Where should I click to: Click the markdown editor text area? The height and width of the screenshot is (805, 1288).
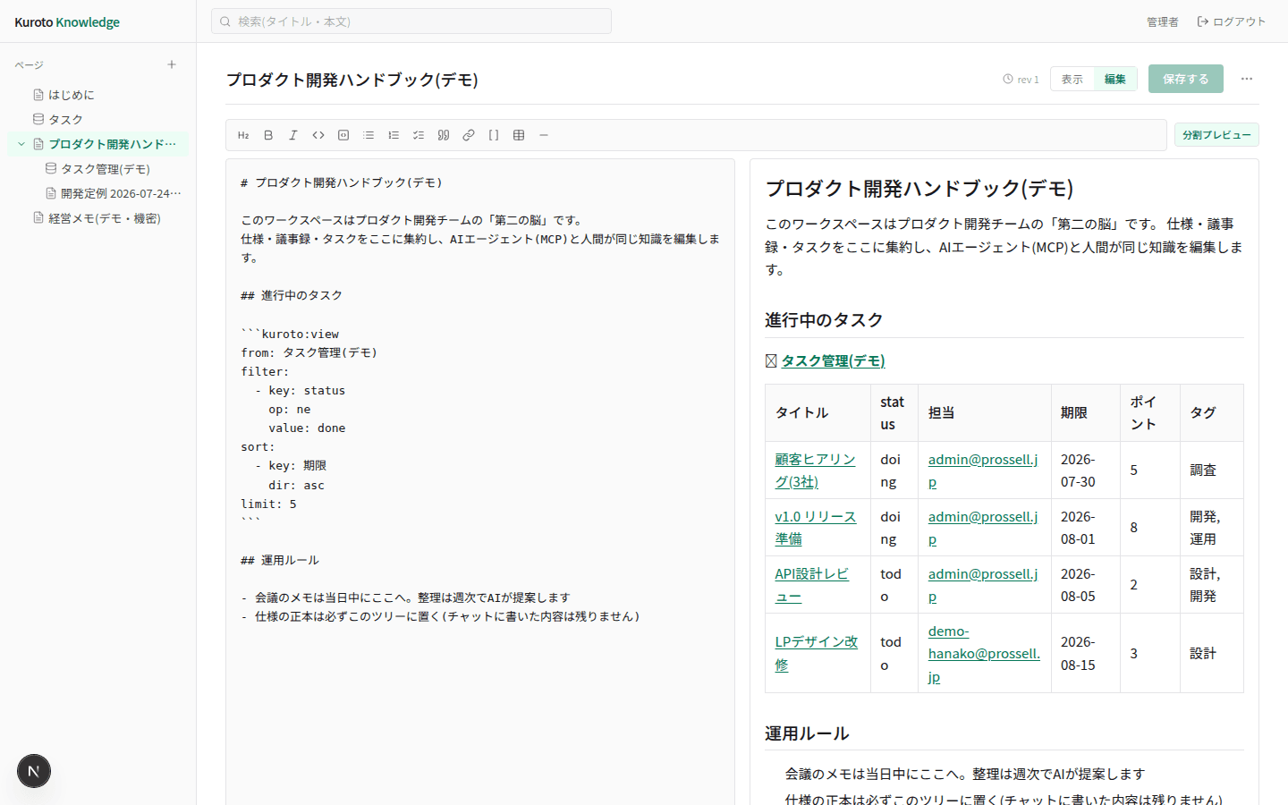pos(480,483)
